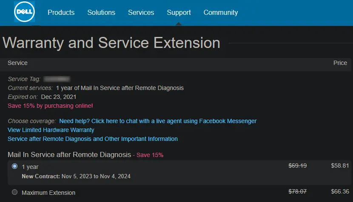Viewport: 353px width, 202px height.
Task: Chat with a live agent via Facebook Messenger
Action: 158,121
